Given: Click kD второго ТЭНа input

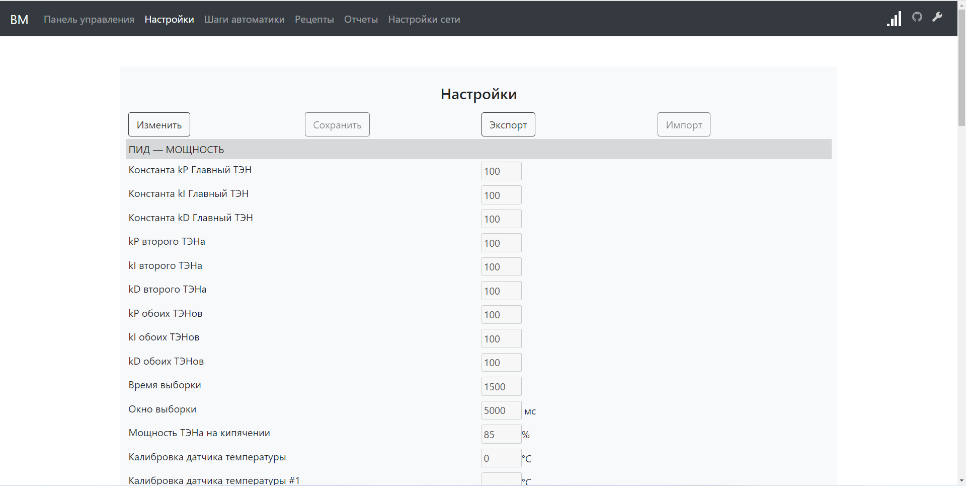Looking at the screenshot, I should tap(501, 291).
